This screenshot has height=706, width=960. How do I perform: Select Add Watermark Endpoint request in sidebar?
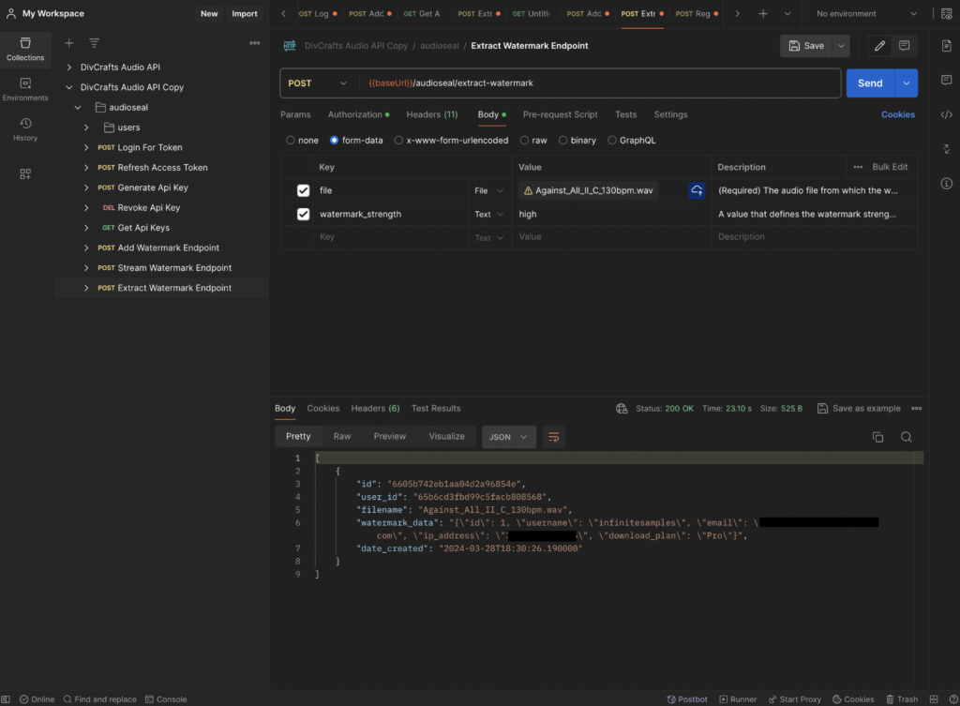pos(168,248)
